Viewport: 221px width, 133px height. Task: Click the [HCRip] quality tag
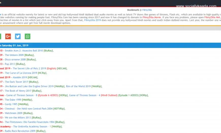42,73
